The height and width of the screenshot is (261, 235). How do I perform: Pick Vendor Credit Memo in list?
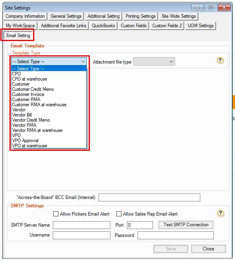point(49,120)
